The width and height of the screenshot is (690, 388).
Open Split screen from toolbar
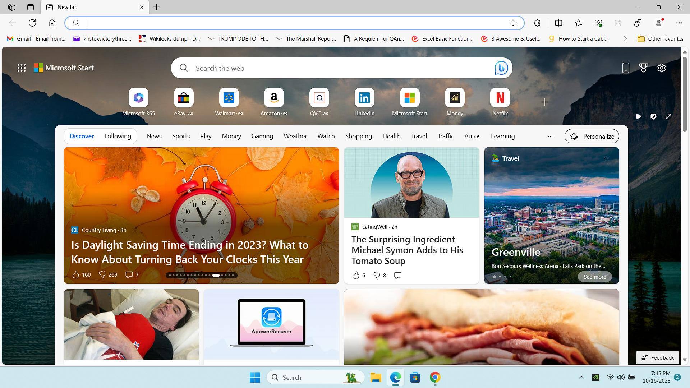tap(558, 23)
